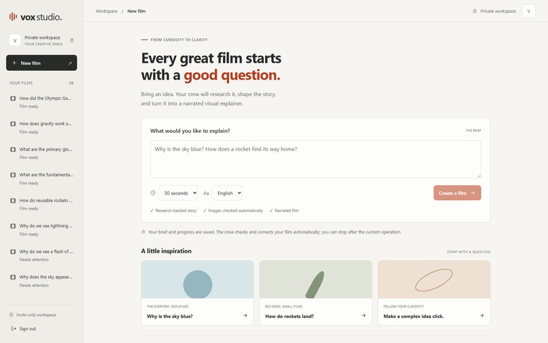The image size is (548, 343).
Task: Click film icon beside 'How do reusable rockets'
Action: point(13,201)
